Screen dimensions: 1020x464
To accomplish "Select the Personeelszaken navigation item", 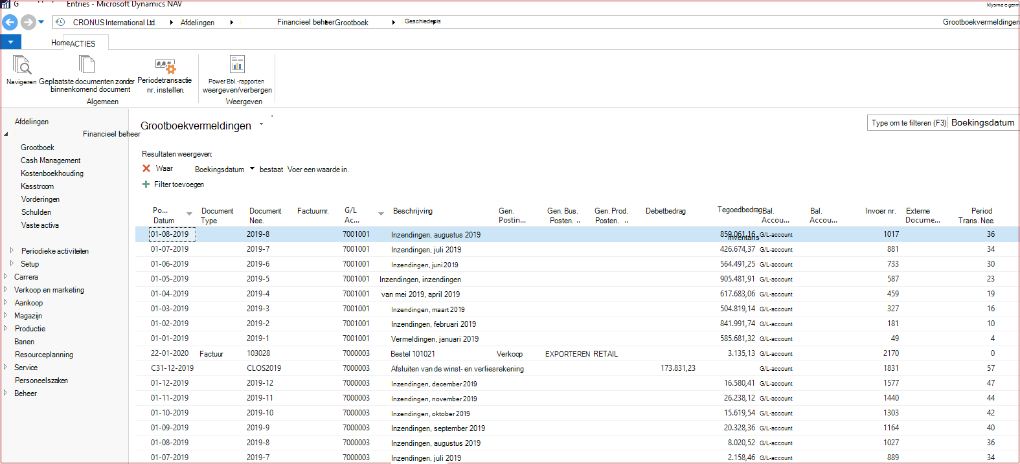I will pos(41,381).
